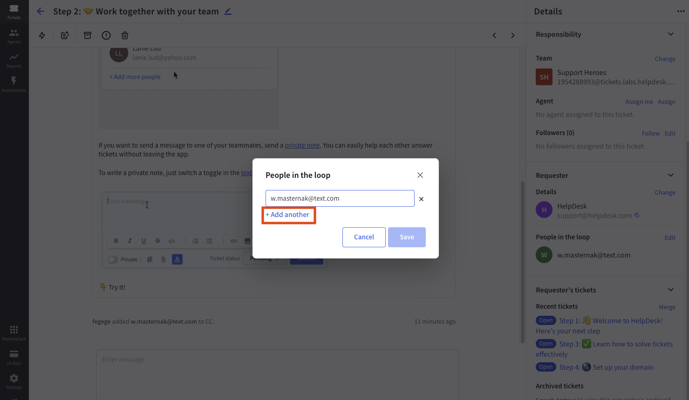
Task: Open Settings in the sidebar
Action: pos(14,381)
